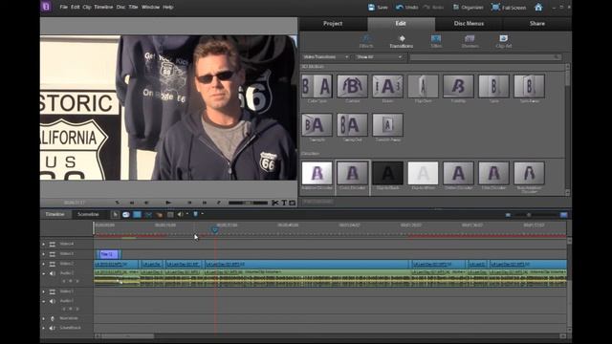This screenshot has height=344, width=612.
Task: Activate the arrow Selection tool in timeline
Action: 115,214
